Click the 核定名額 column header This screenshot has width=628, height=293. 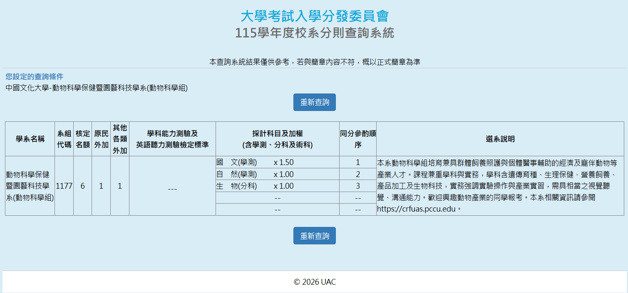[82, 139]
